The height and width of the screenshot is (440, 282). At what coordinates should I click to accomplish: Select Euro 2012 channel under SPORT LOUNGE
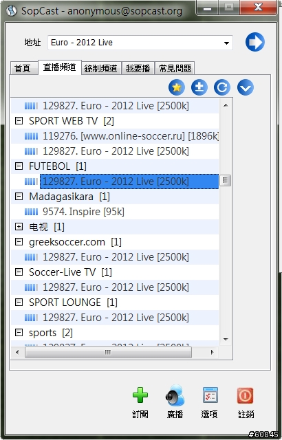(116, 318)
